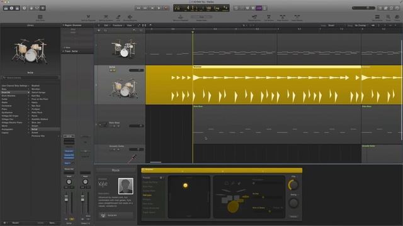
Task: Click the Fills knob
Action: point(293,185)
